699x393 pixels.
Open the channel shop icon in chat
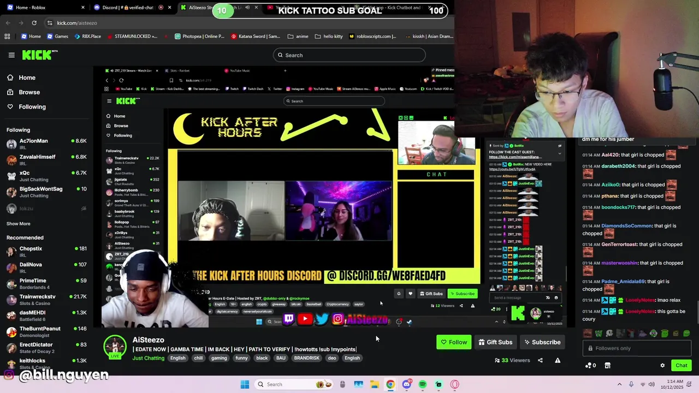[607, 366]
